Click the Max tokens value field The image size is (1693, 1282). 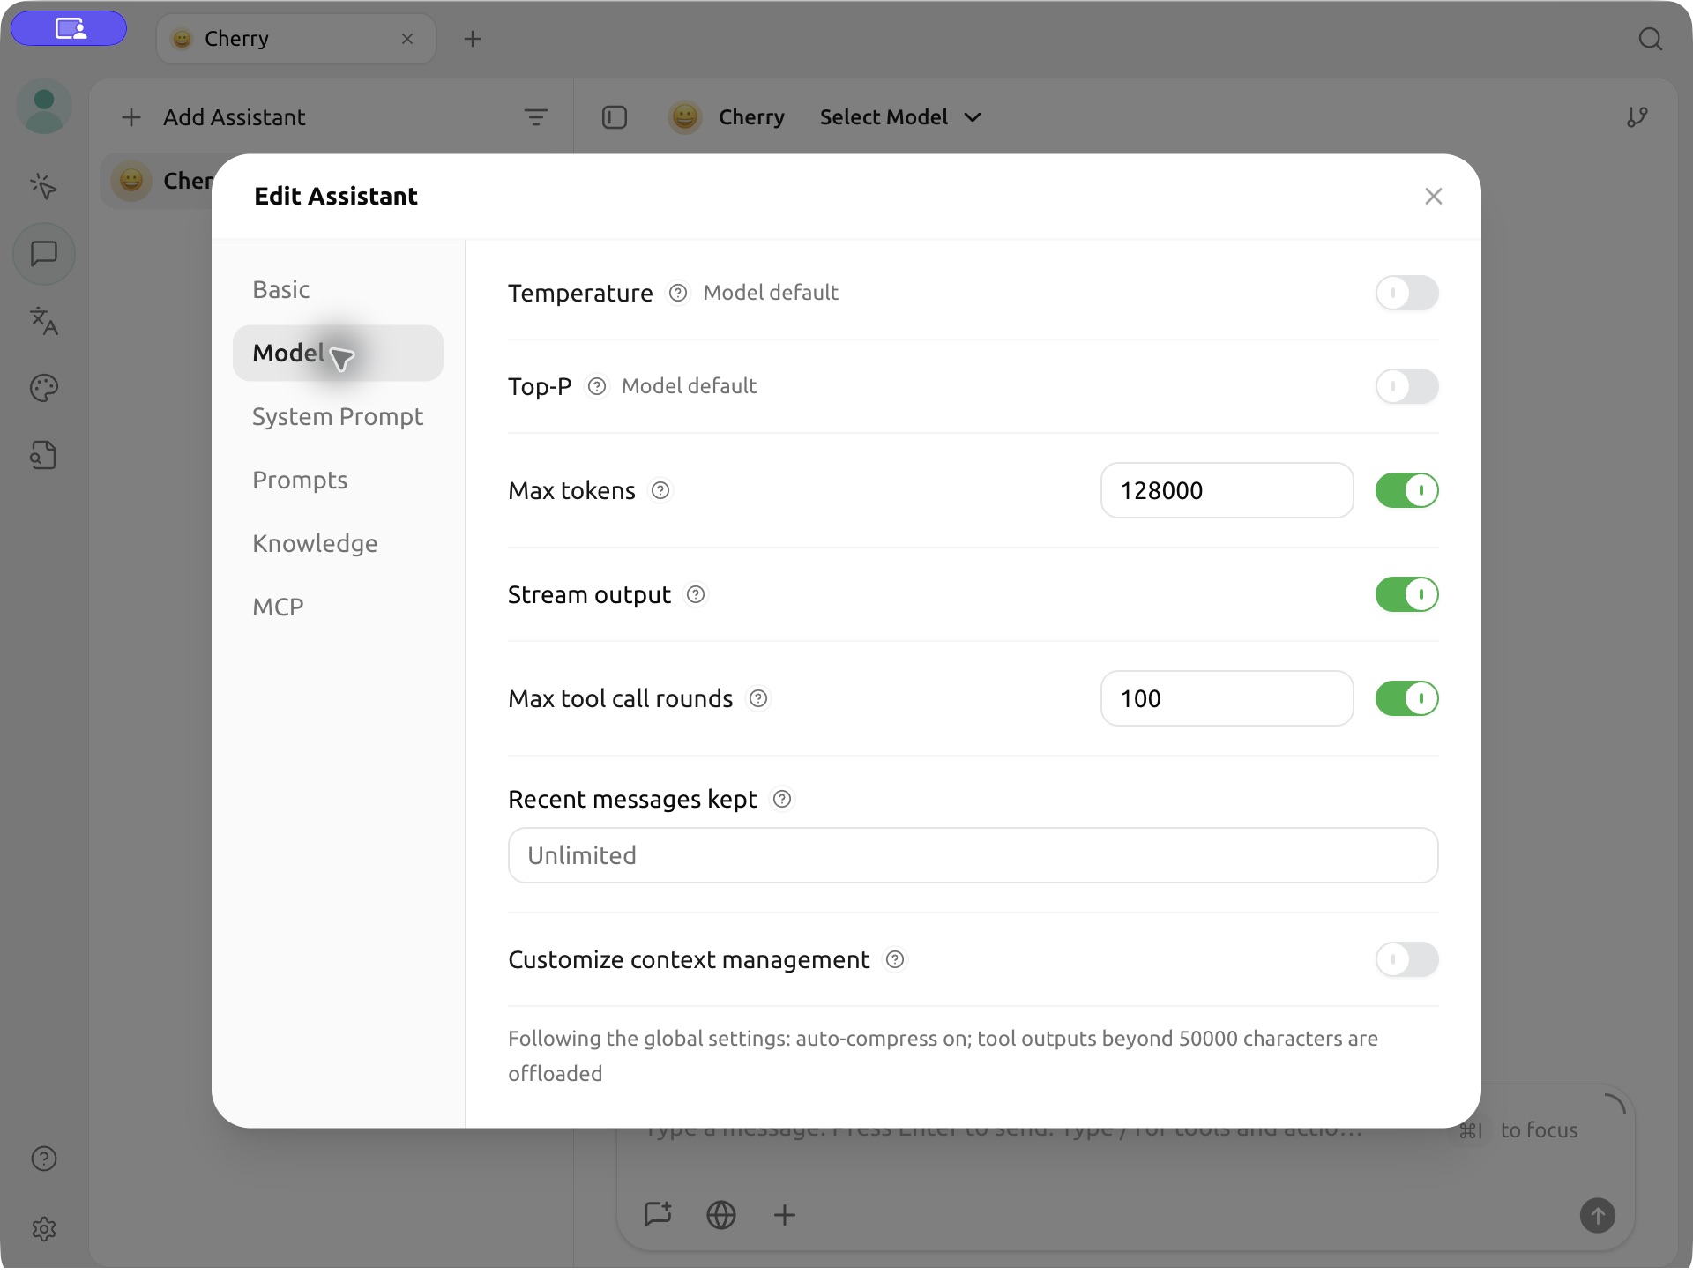[x=1227, y=490]
